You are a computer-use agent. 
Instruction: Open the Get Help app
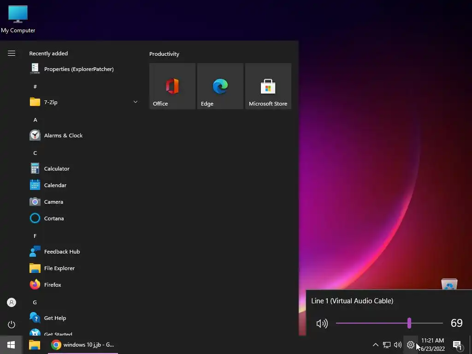pos(84,318)
